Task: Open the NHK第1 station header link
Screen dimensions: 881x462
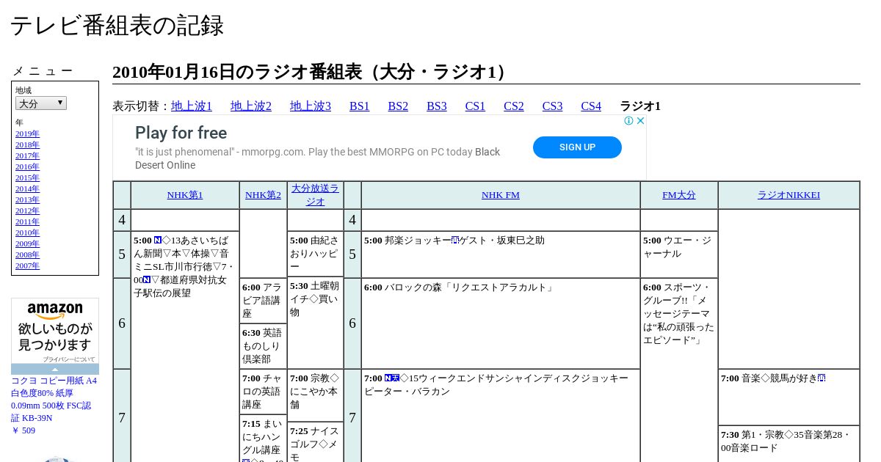Action: pos(185,195)
